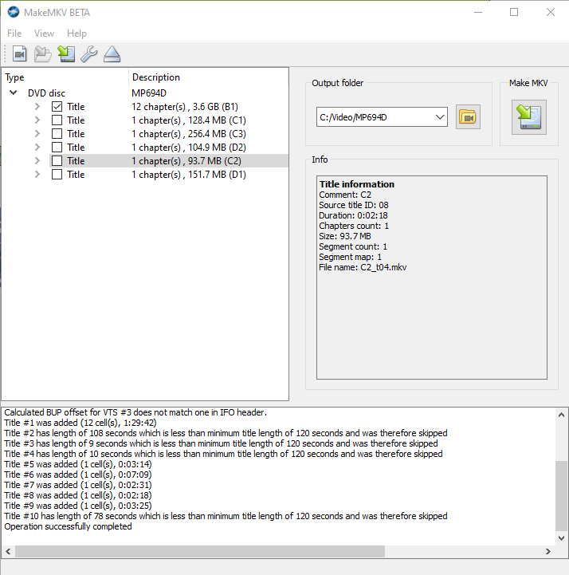Click the log horizontal scrollbar right arrow
The height and width of the screenshot is (575, 569).
click(x=548, y=551)
